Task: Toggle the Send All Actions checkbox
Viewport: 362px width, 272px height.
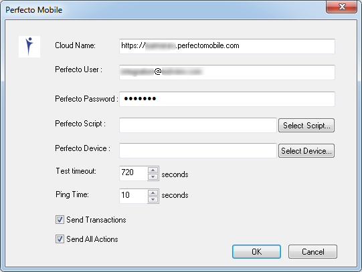Action: [60, 239]
